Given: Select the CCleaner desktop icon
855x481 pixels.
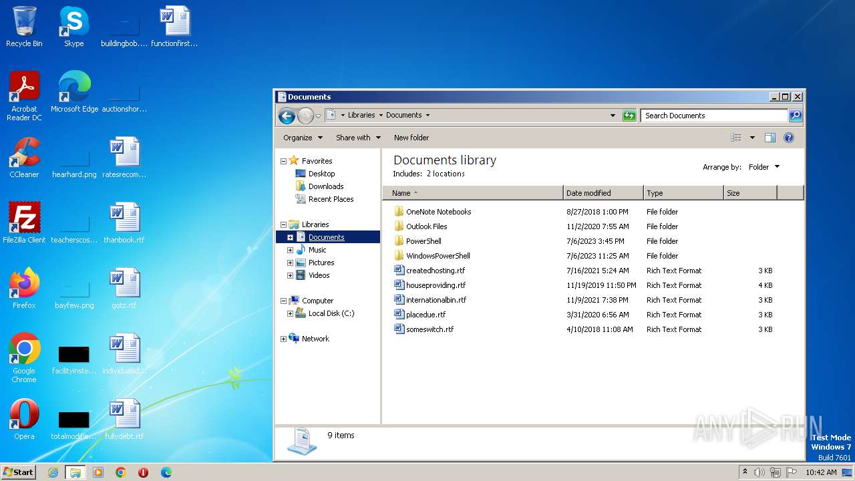Looking at the screenshot, I should tap(24, 158).
